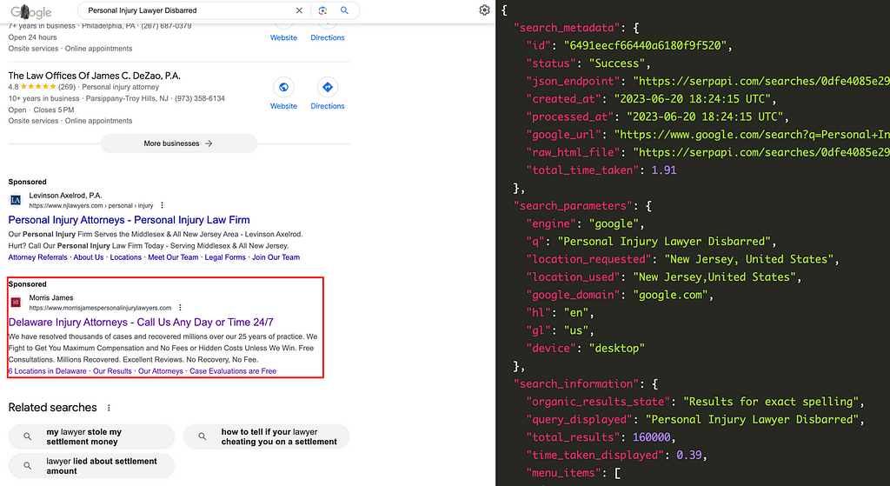Click the "desktop" device value
Image resolution: width=890 pixels, height=486 pixels.
click(x=617, y=348)
